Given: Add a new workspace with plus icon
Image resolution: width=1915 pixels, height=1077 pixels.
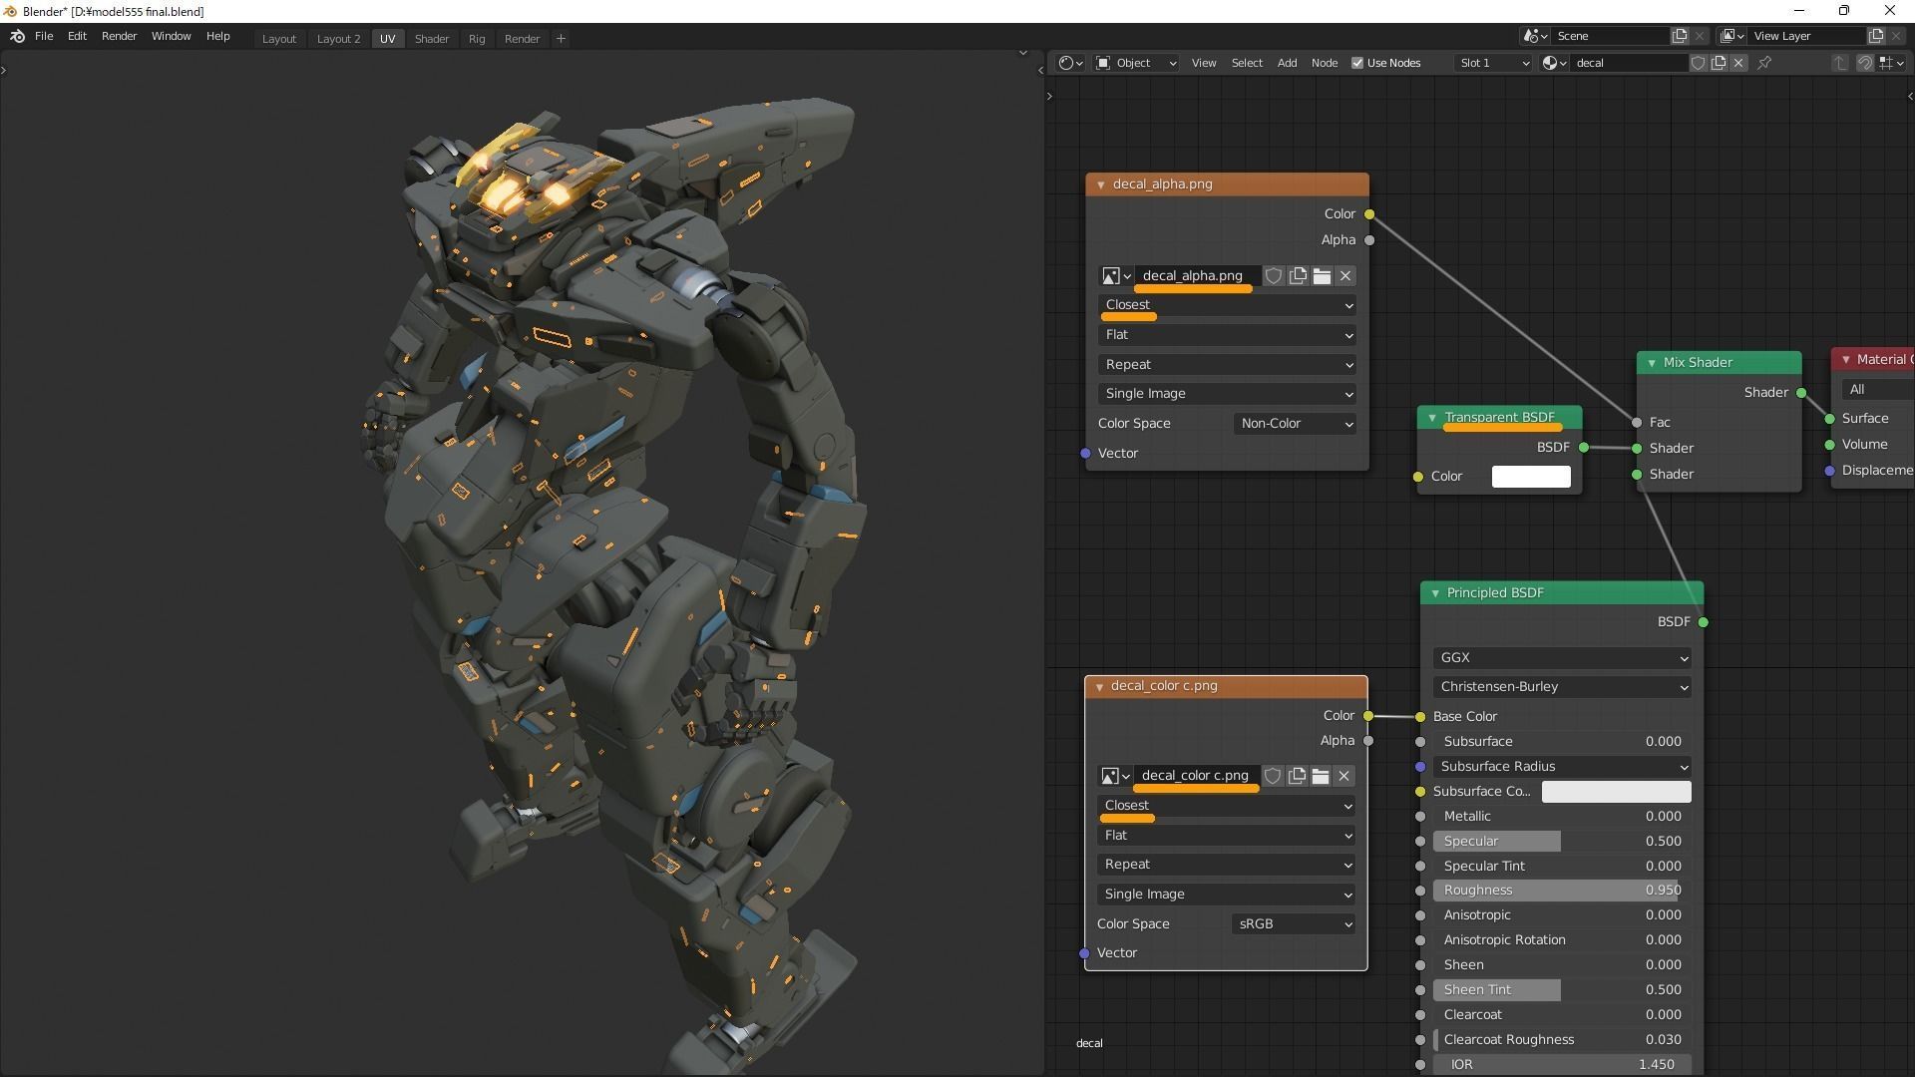Looking at the screenshot, I should coord(561,39).
